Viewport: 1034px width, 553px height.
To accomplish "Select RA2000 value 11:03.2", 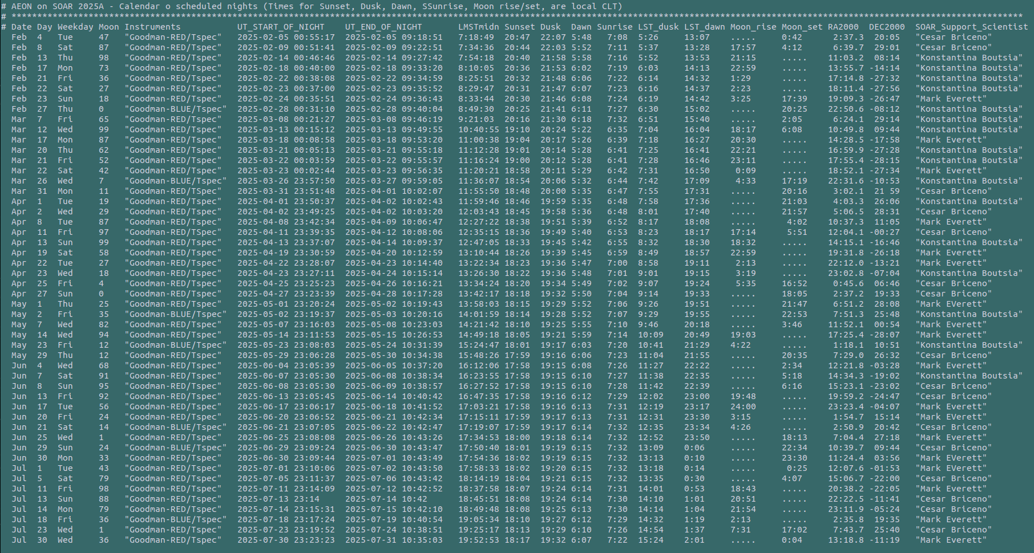I will click(846, 58).
